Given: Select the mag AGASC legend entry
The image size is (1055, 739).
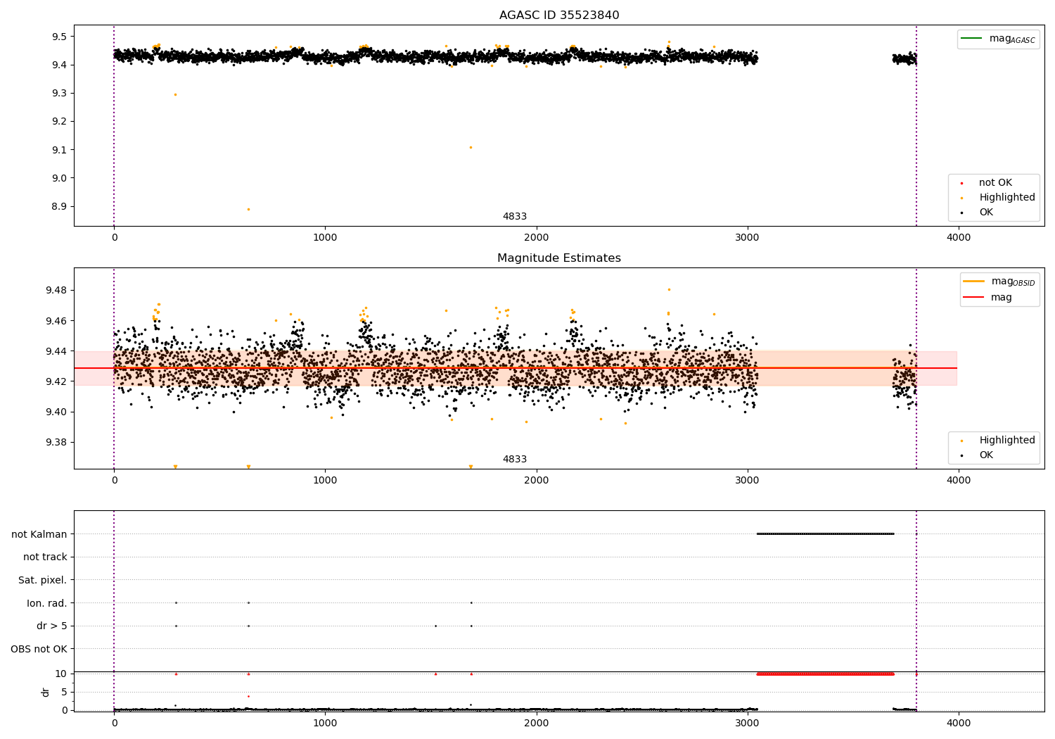Looking at the screenshot, I should [x=998, y=39].
